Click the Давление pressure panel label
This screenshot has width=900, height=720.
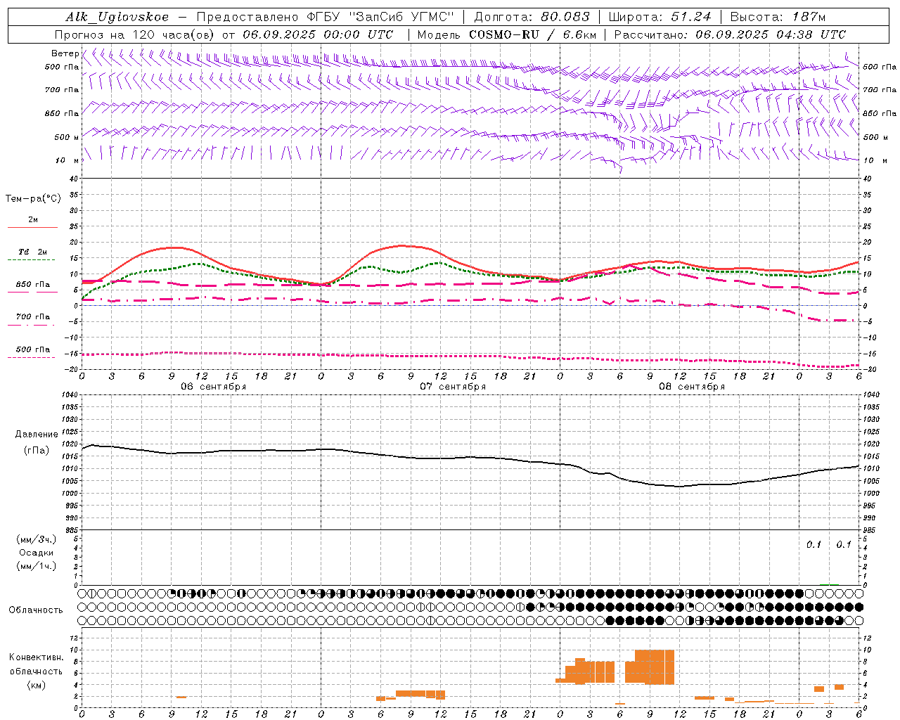tap(37, 435)
